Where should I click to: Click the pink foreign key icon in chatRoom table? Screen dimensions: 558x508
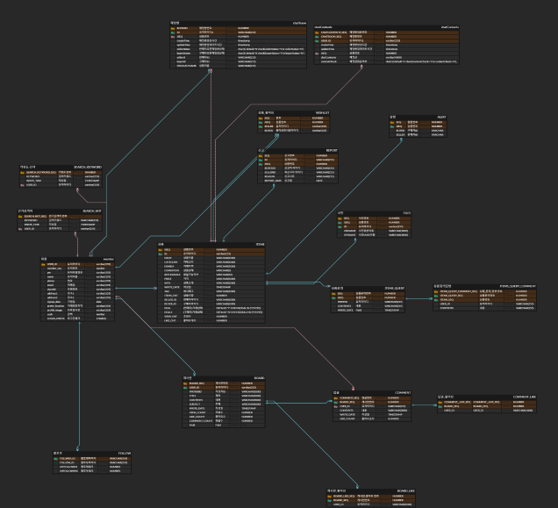pos(173,37)
